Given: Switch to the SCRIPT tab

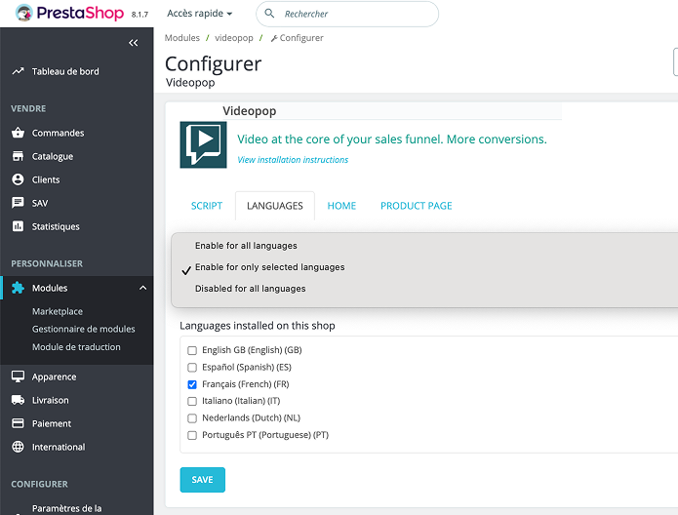Looking at the screenshot, I should [x=207, y=206].
